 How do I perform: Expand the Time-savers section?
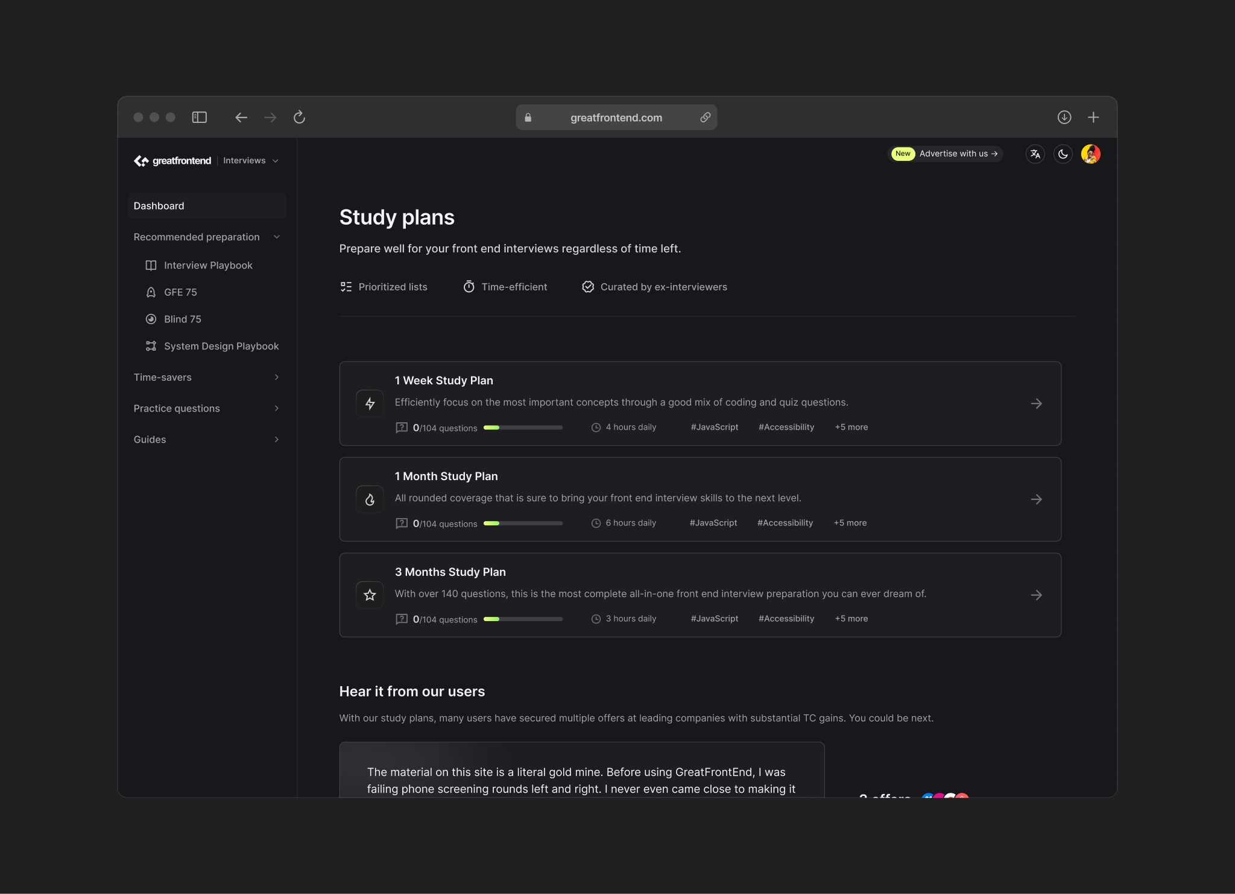(x=207, y=377)
